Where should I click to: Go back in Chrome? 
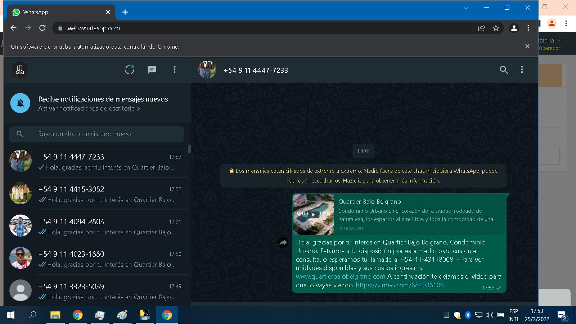pos(14,28)
